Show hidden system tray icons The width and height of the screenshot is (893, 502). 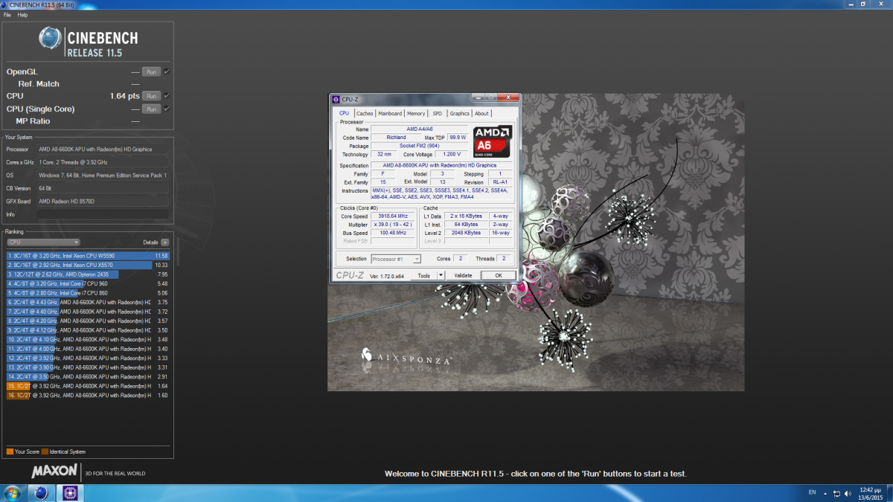tap(826, 493)
